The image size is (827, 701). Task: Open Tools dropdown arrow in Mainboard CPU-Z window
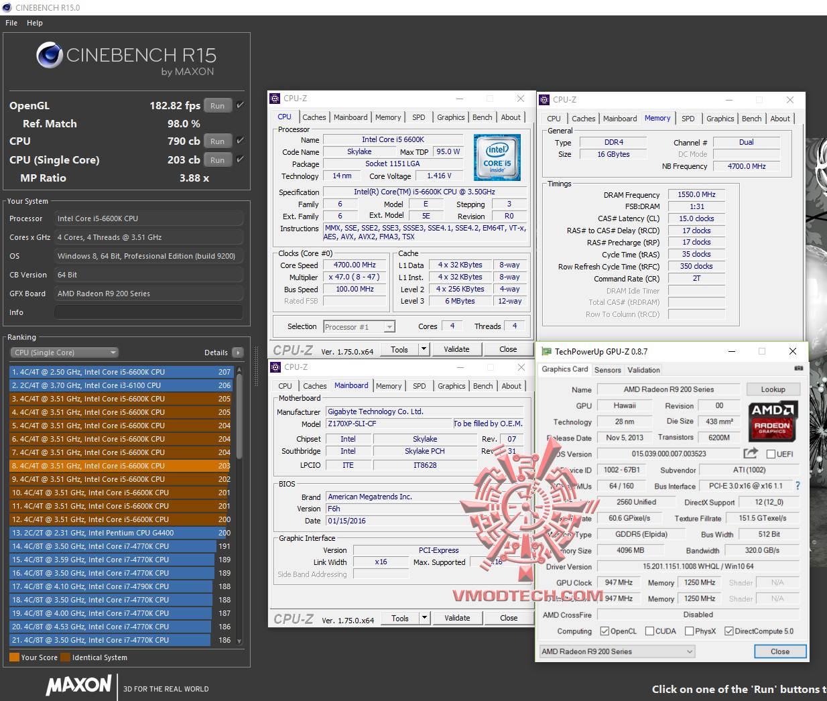coord(424,618)
